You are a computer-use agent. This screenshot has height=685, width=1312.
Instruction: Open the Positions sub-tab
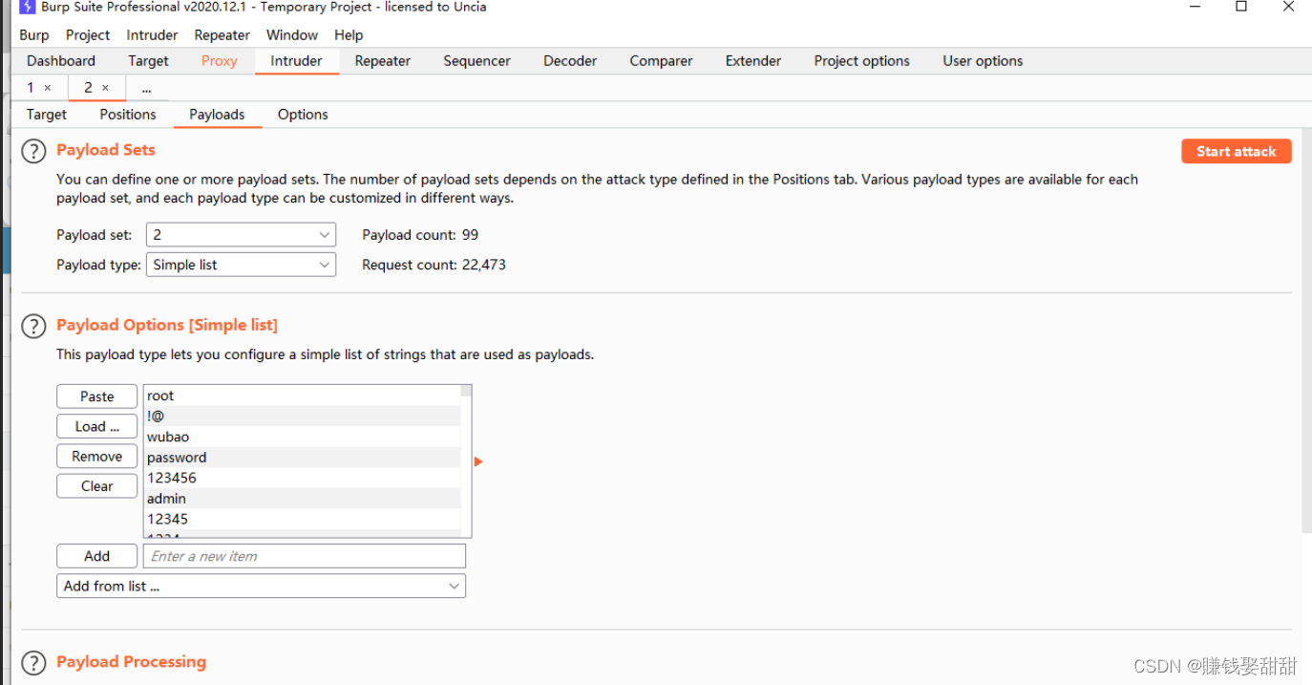coord(128,115)
